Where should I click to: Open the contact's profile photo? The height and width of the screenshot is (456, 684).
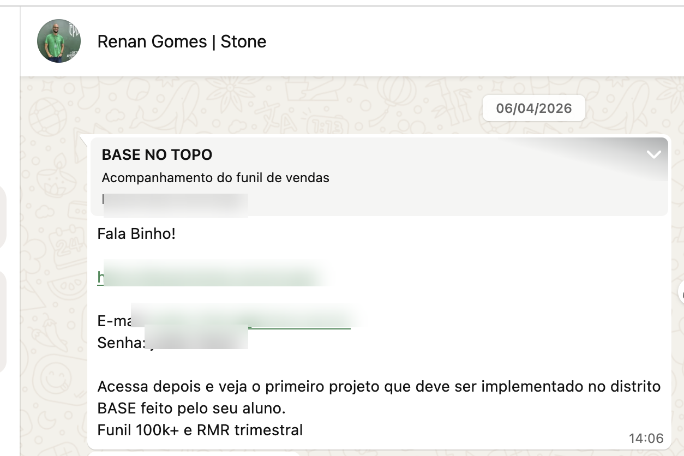(58, 41)
